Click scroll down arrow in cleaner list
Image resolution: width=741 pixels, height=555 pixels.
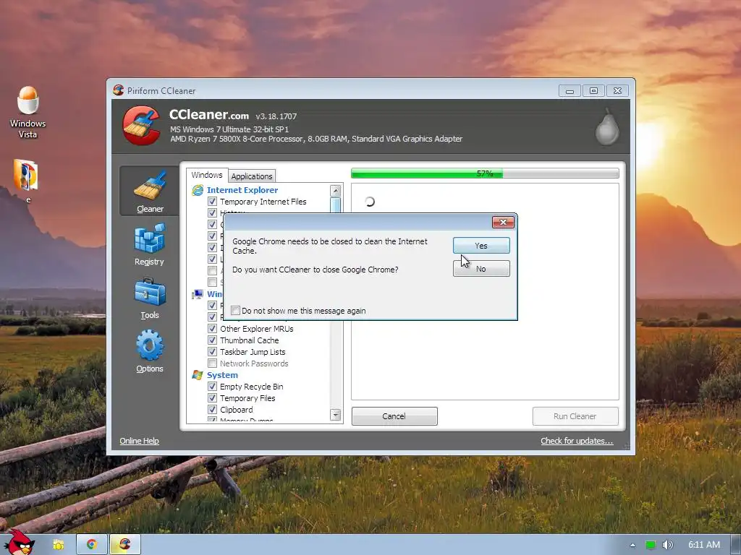[336, 415]
